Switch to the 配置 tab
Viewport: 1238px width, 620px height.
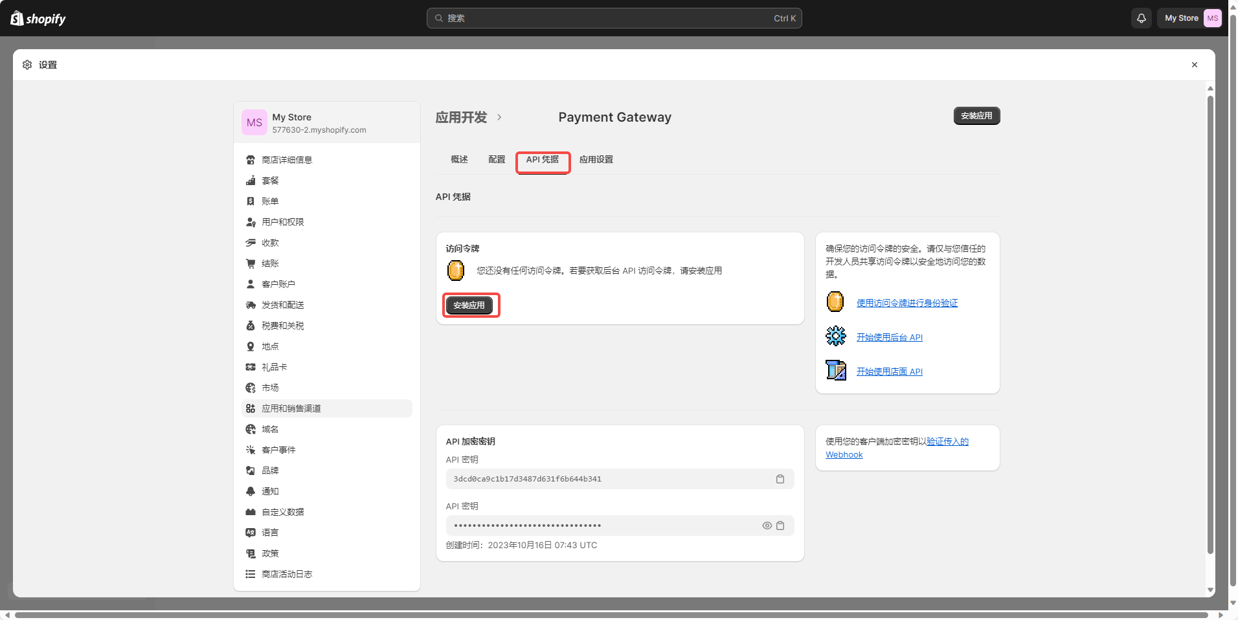497,159
